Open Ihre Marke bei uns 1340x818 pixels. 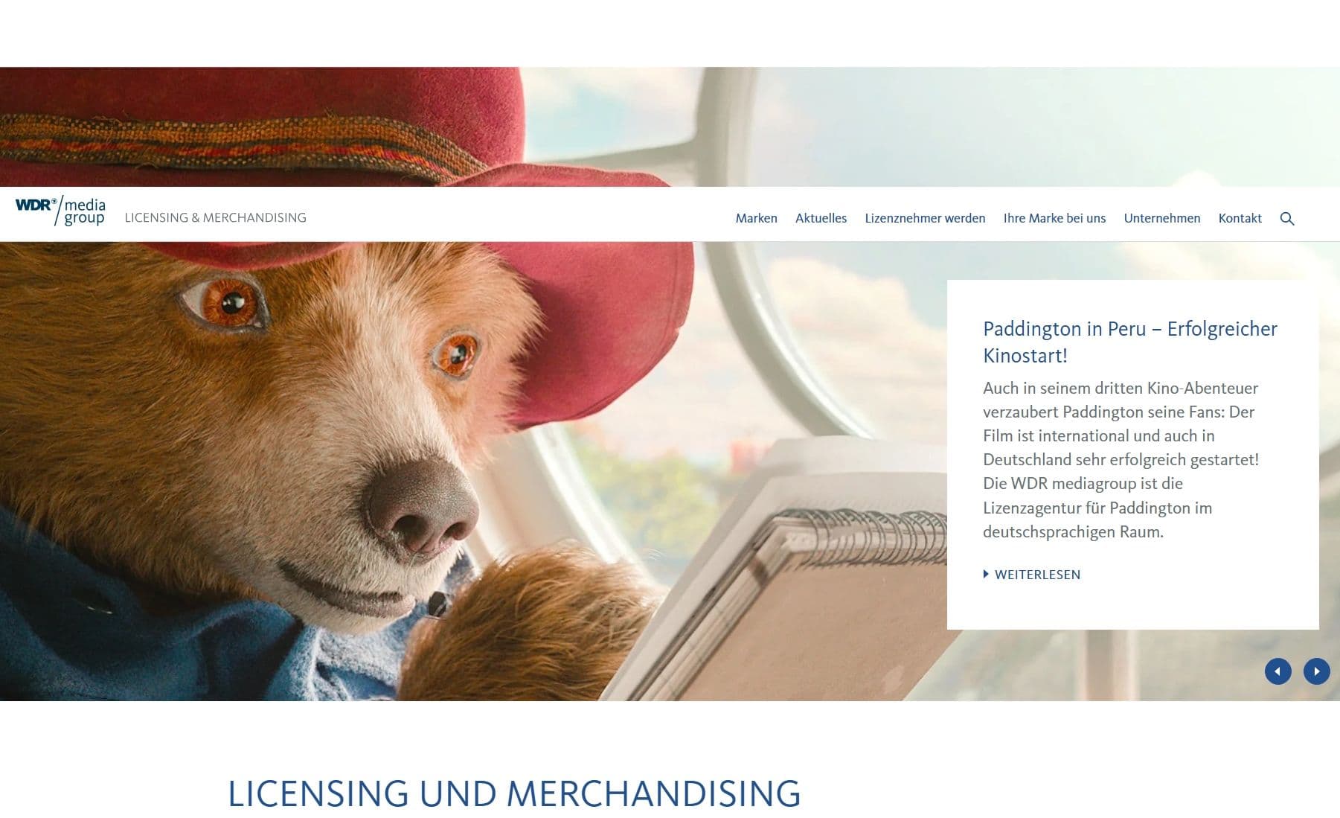1054,218
